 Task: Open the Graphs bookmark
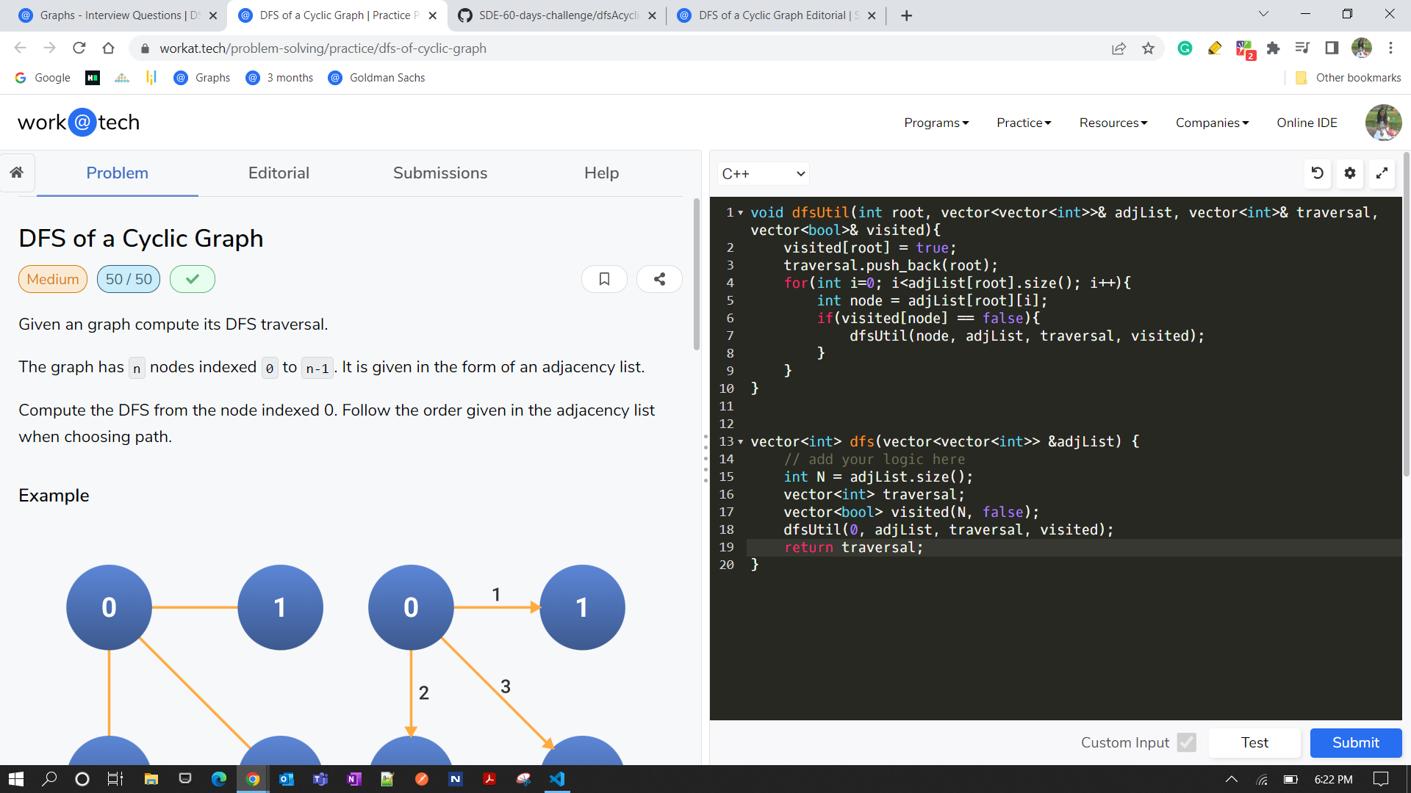(203, 78)
